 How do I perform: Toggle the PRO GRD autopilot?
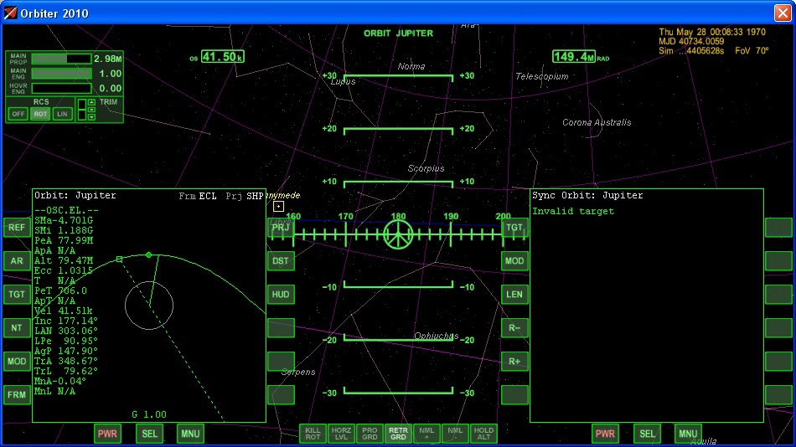pos(370,434)
